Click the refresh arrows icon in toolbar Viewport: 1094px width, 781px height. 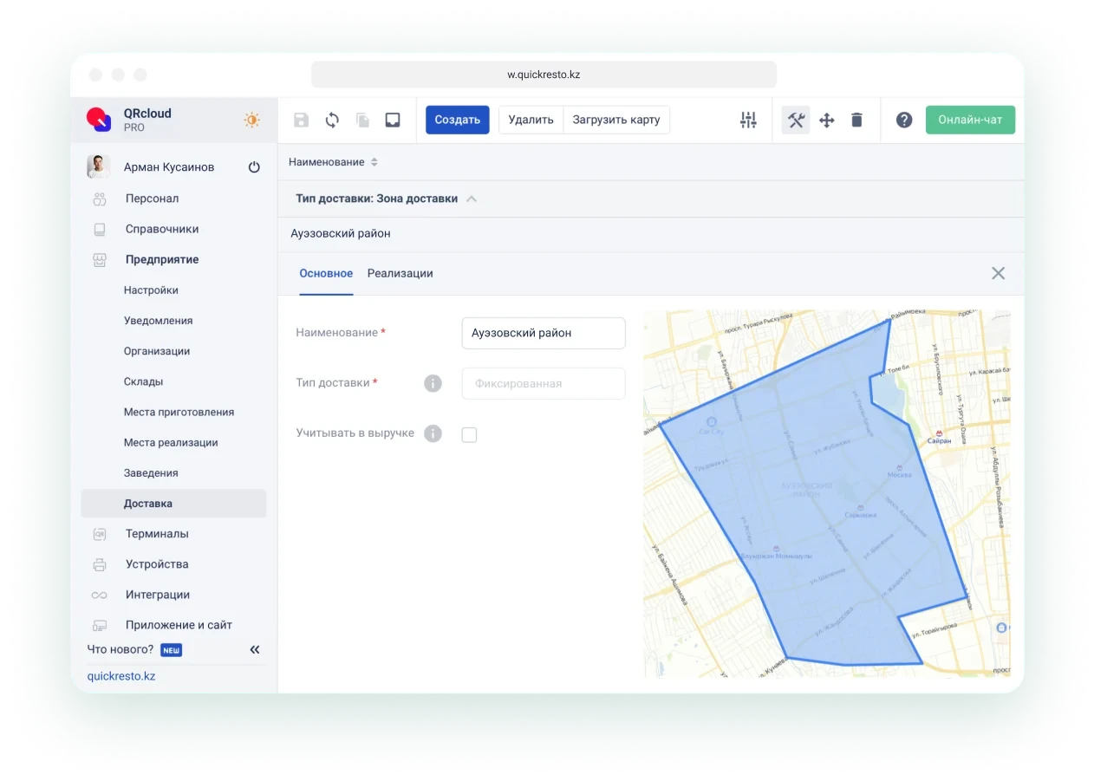[332, 120]
